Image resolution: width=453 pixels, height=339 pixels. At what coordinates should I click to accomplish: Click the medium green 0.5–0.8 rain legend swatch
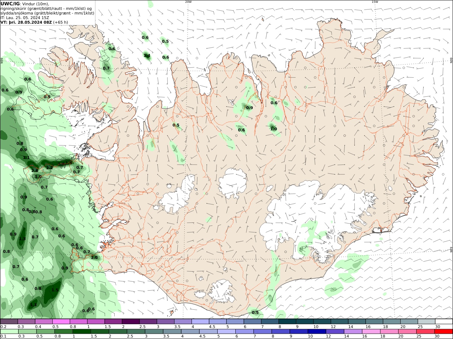pyautogui.click(x=46, y=332)
